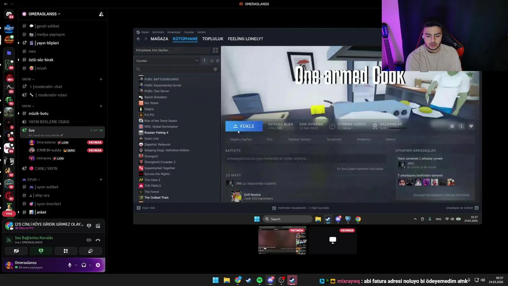Open the Arkadaşlar menu
This screenshot has width=508, height=286.
click(x=174, y=32)
